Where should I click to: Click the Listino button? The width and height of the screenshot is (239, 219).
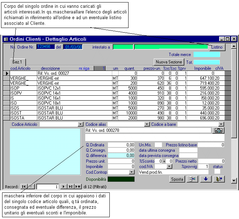click(x=217, y=47)
